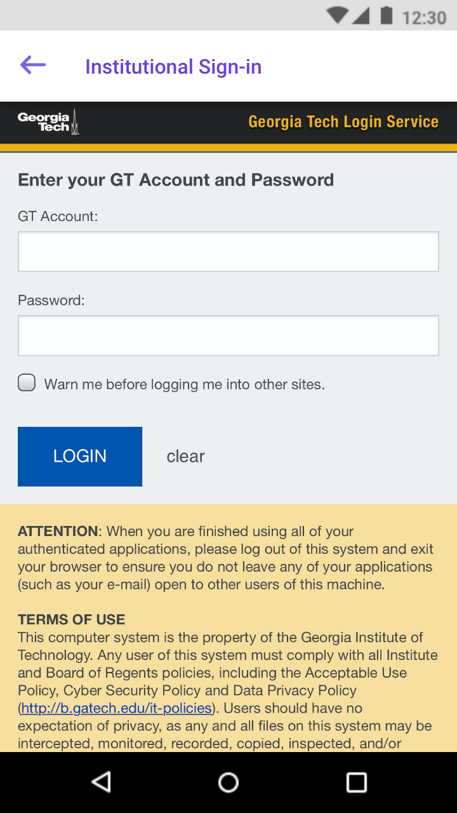Focus the Password input field
Image resolution: width=457 pixels, height=813 pixels.
(228, 335)
